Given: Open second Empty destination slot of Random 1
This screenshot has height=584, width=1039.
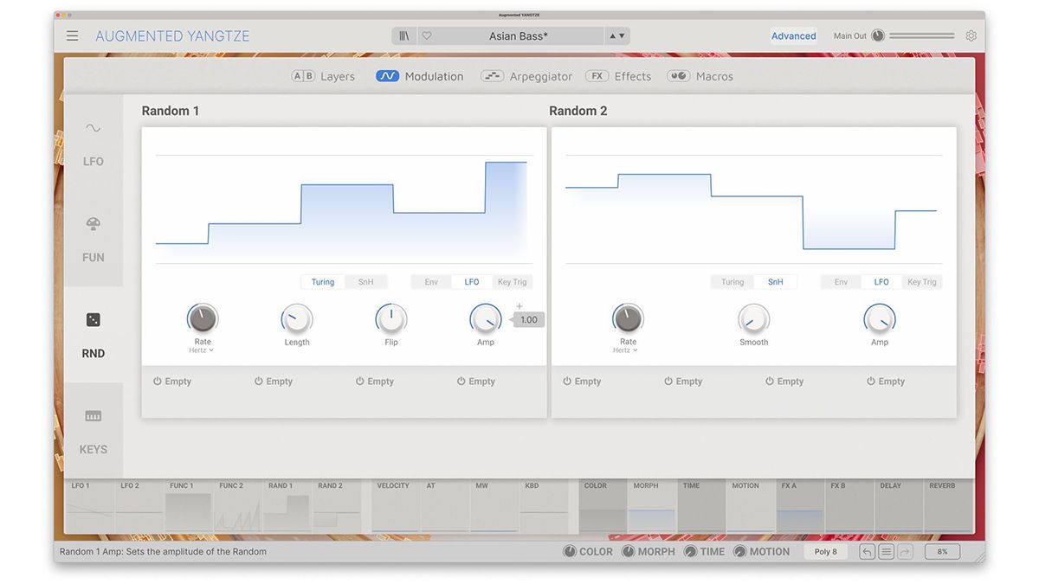Looking at the screenshot, I should coord(274,382).
